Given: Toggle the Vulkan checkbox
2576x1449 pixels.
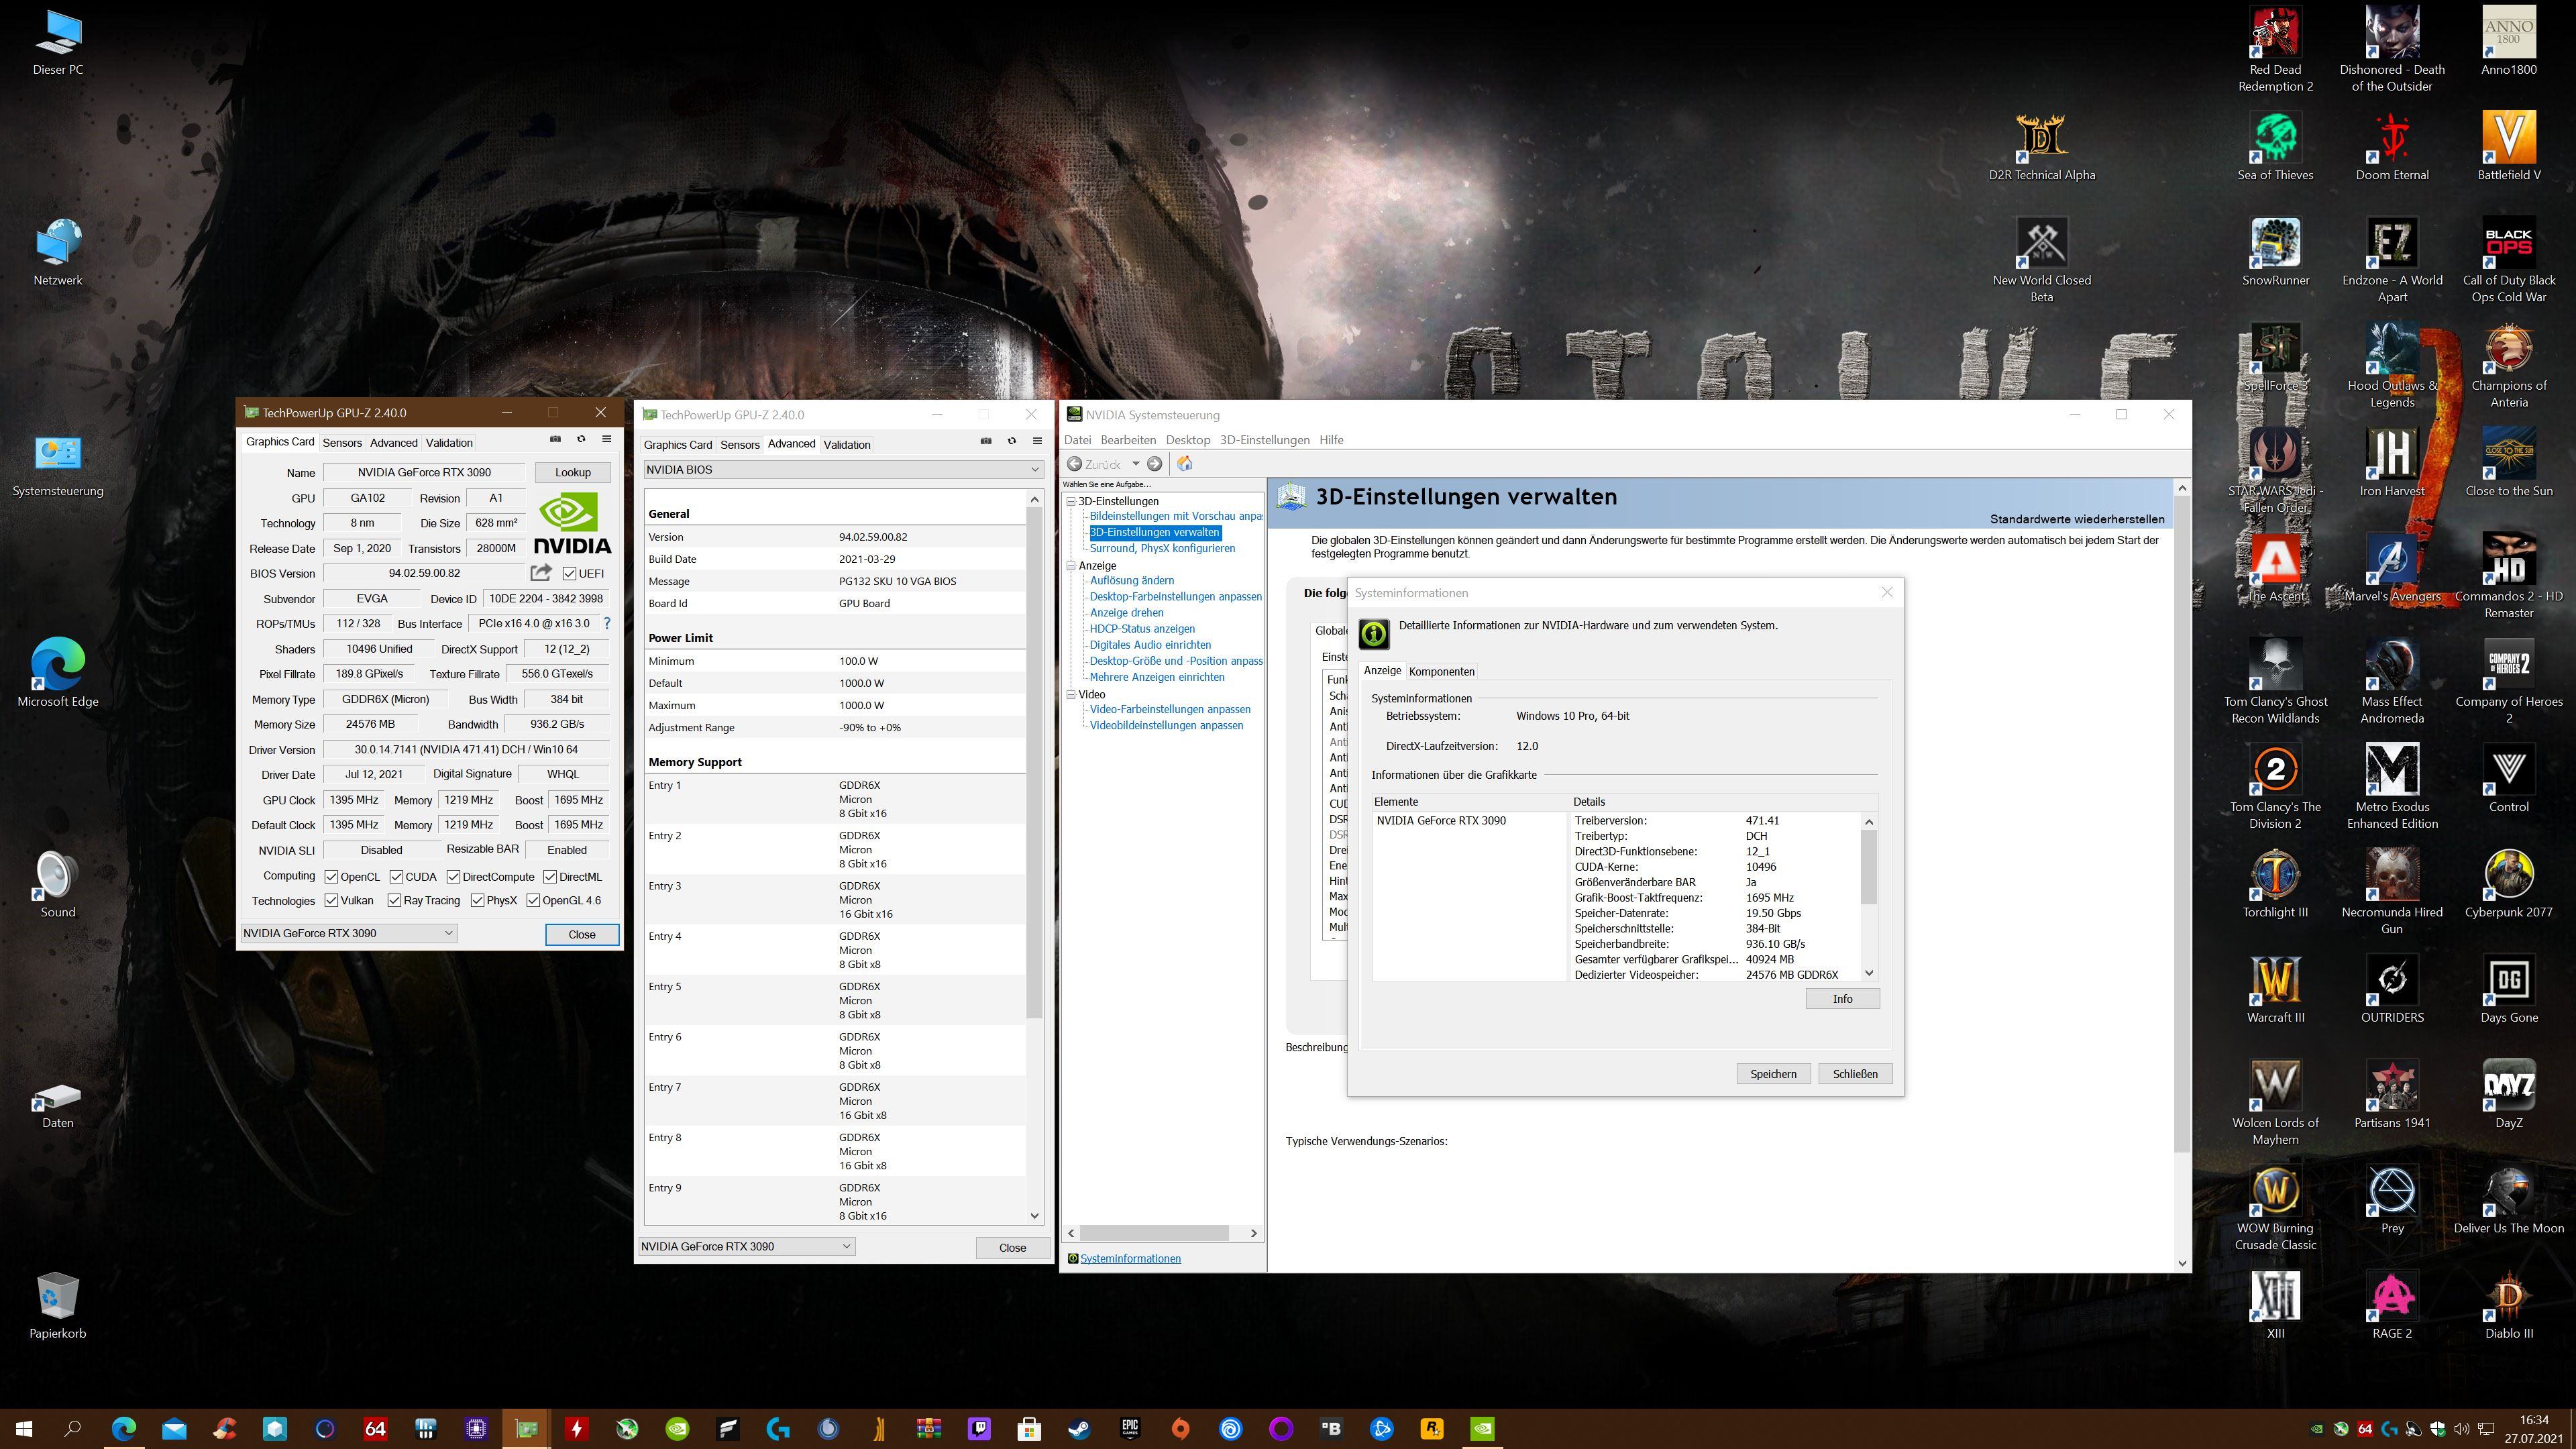Looking at the screenshot, I should click(331, 901).
